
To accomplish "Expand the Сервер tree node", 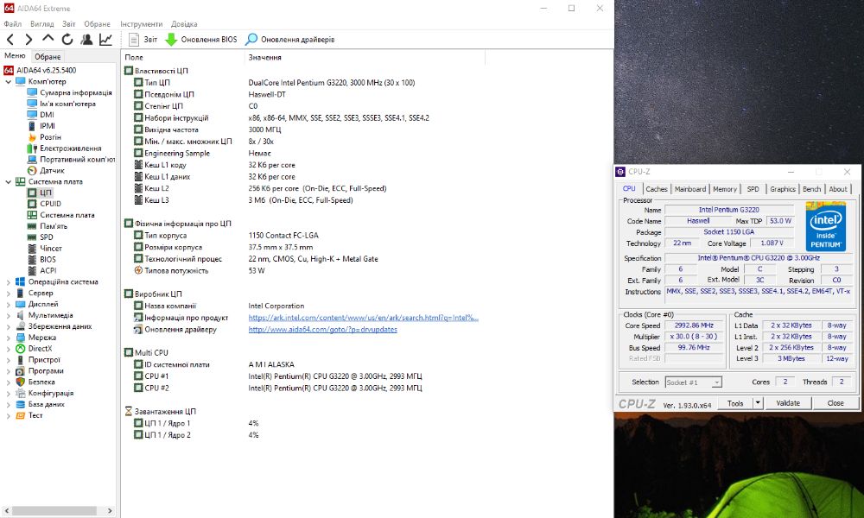I will [x=8, y=293].
